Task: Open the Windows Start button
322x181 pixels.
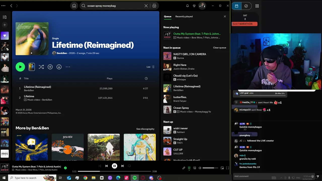Action: (4, 178)
